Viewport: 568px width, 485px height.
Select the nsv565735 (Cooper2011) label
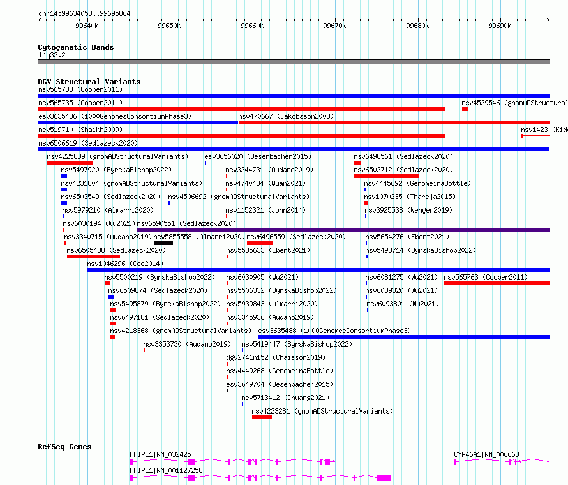coord(80,103)
